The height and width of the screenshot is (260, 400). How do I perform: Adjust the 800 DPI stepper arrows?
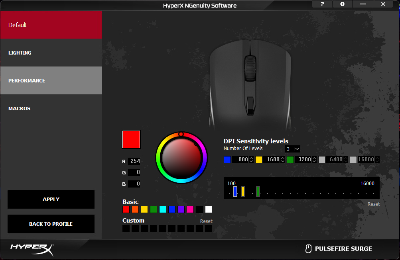coord(251,160)
